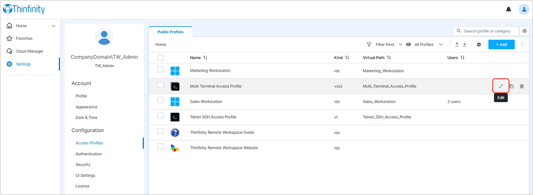Expand the Home sidebar menu chevron
Viewport: 533px width, 195px height.
[x=53, y=26]
